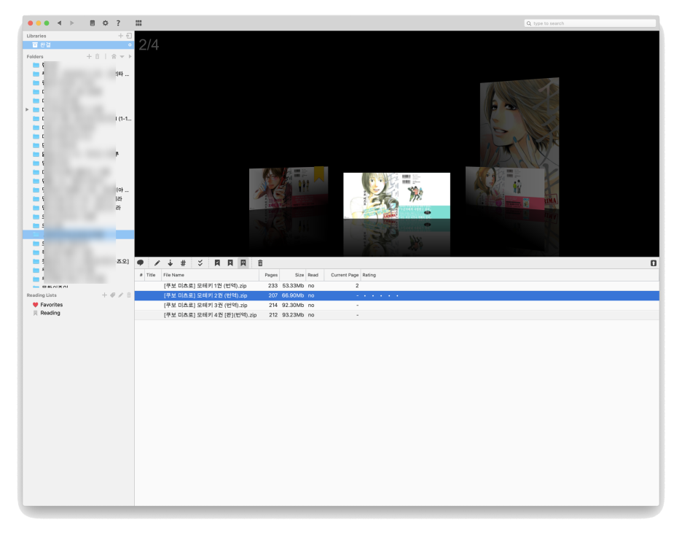Open help via the question mark icon
The image size is (682, 536).
[x=118, y=23]
